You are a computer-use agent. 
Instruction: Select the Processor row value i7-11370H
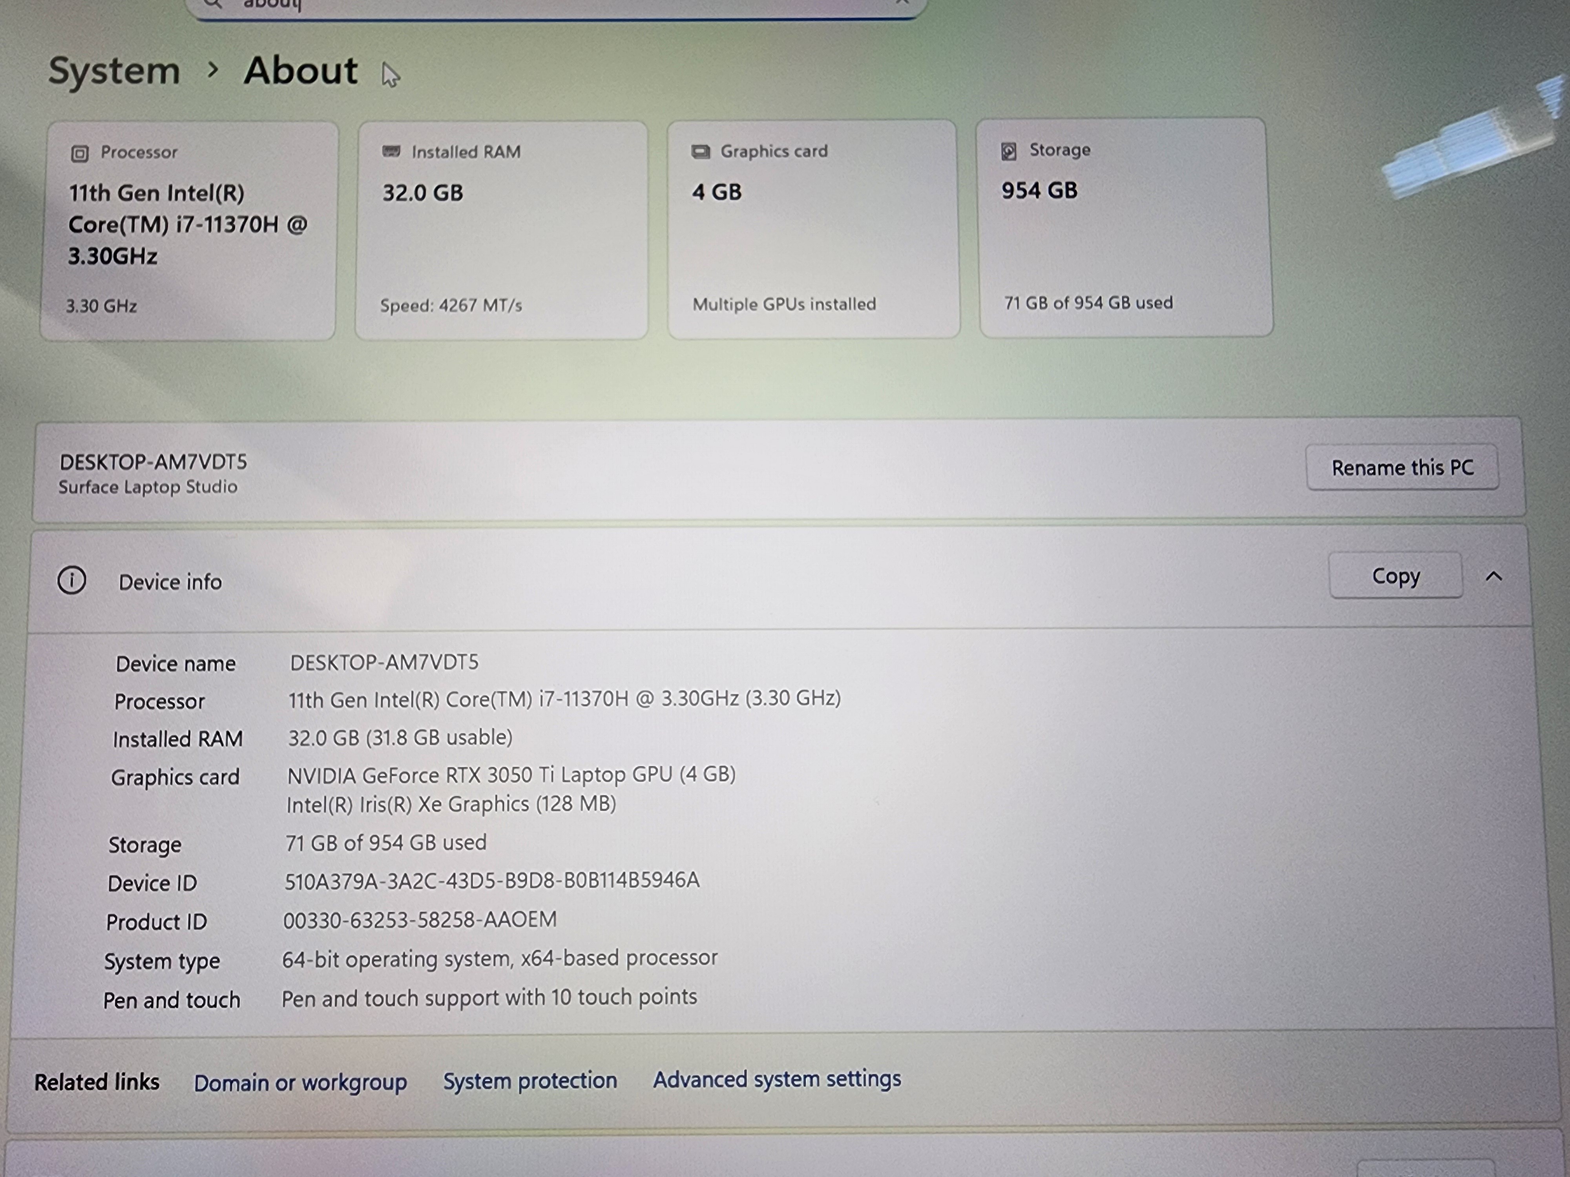(x=564, y=700)
